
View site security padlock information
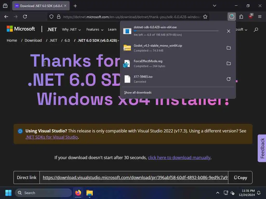tap(59, 17)
